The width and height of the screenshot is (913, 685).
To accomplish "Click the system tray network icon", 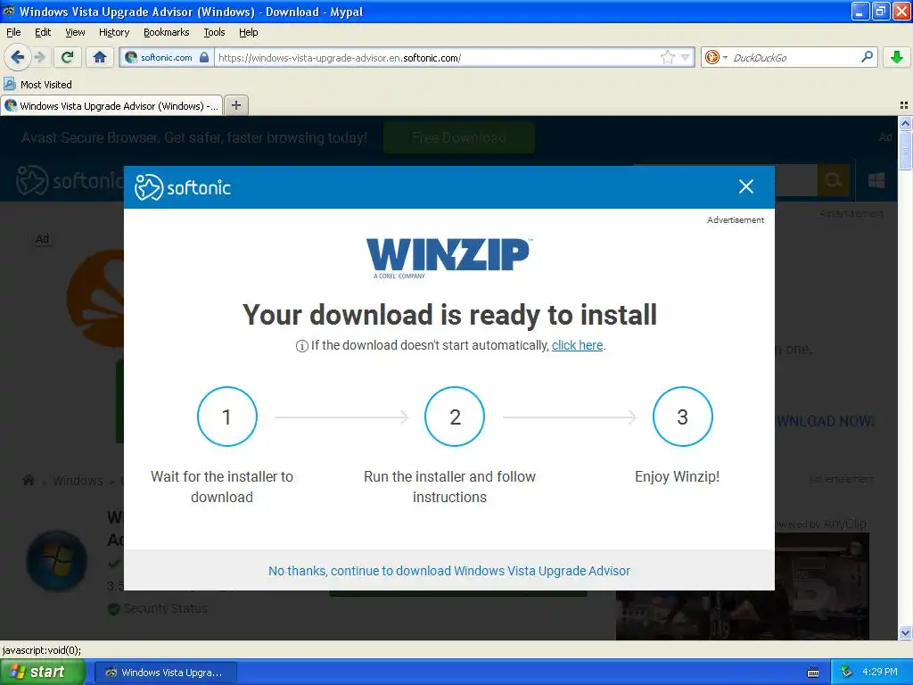I will point(847,672).
